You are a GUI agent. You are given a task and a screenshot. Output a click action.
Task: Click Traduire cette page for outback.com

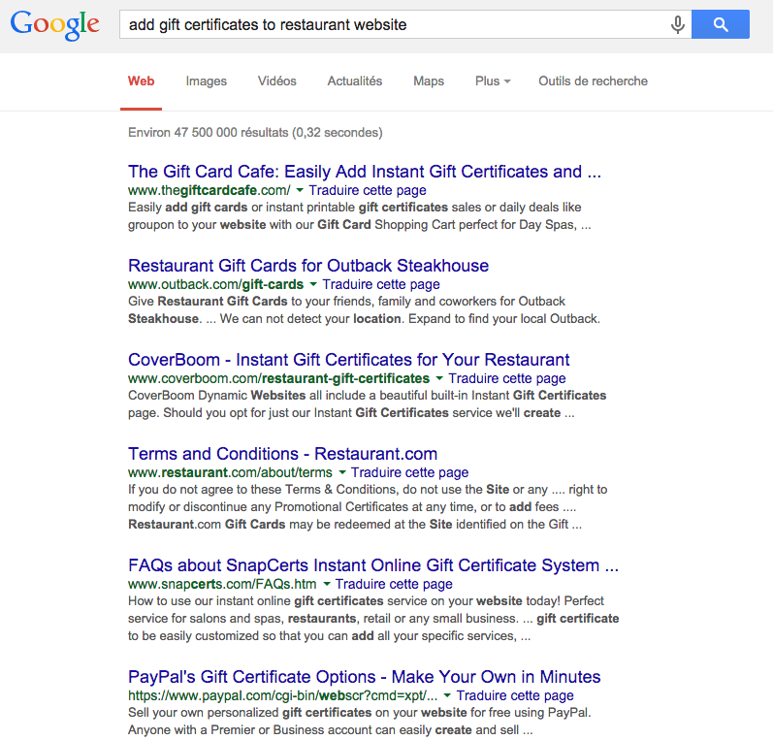[381, 284]
